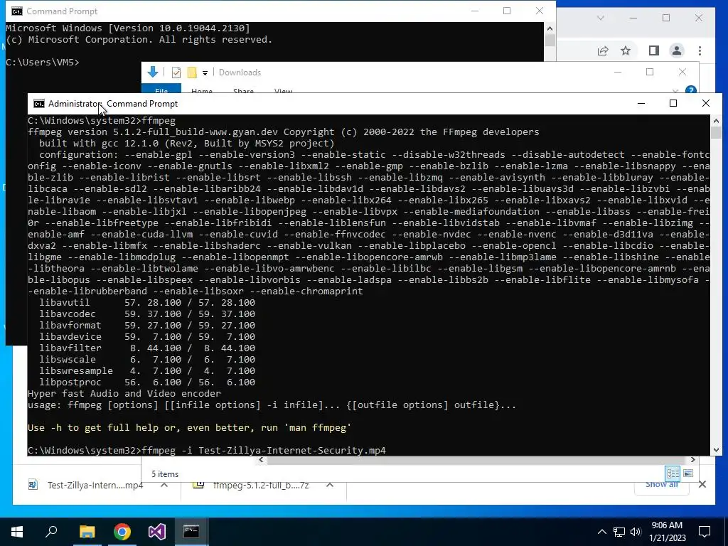Open the volume tray icon
Screen dimensions: 728x546
(x=636, y=532)
